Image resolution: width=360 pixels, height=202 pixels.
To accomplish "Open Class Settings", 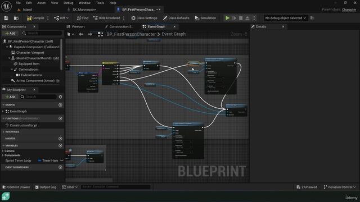I will [144, 18].
